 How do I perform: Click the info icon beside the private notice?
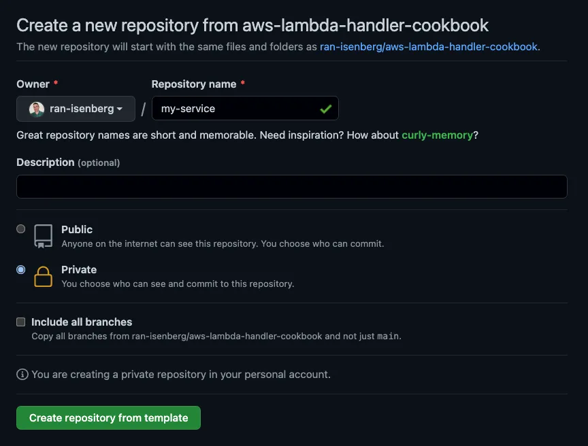pos(22,375)
